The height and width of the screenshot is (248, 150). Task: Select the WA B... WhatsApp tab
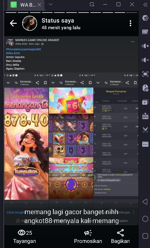pyautogui.click(x=26, y=5)
